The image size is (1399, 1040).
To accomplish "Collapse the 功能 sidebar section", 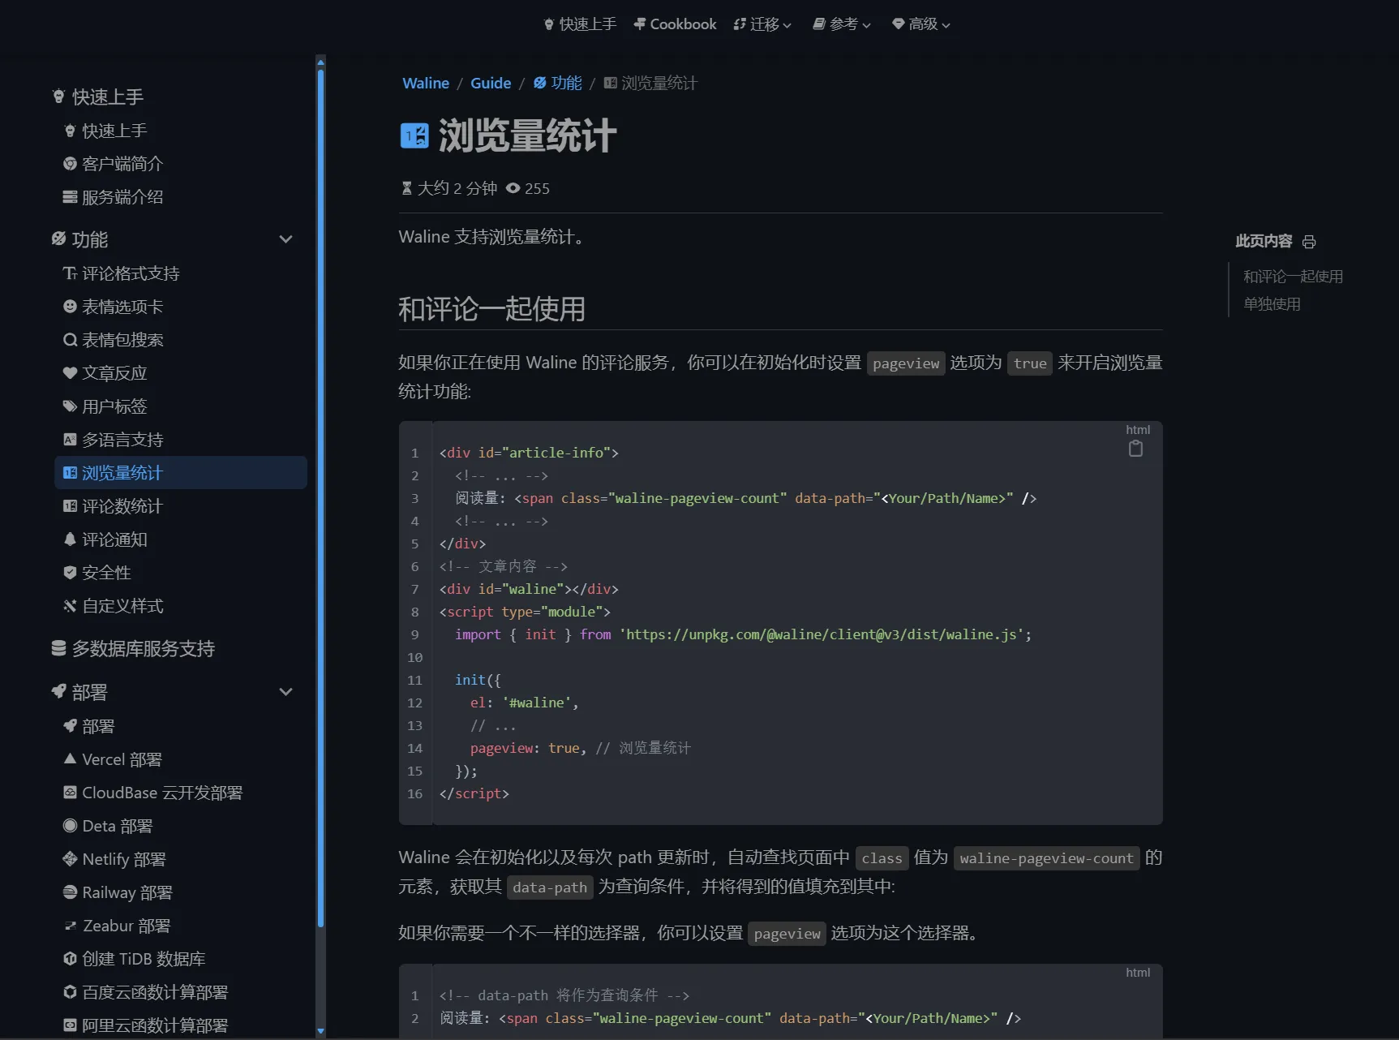I will click(285, 239).
